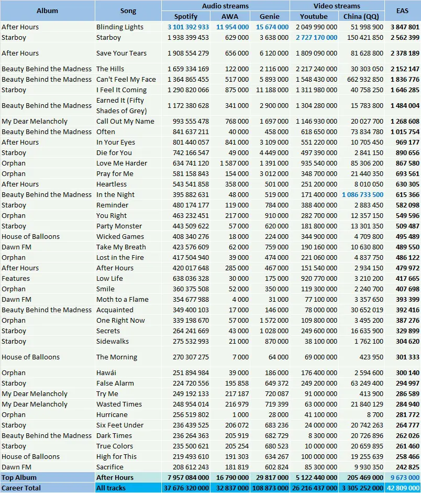Select False Alarm song cell

(x=128, y=384)
